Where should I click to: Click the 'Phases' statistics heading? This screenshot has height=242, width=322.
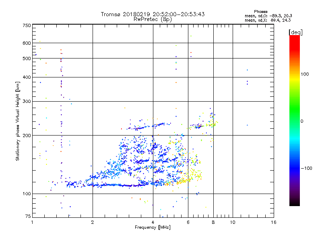(260, 12)
